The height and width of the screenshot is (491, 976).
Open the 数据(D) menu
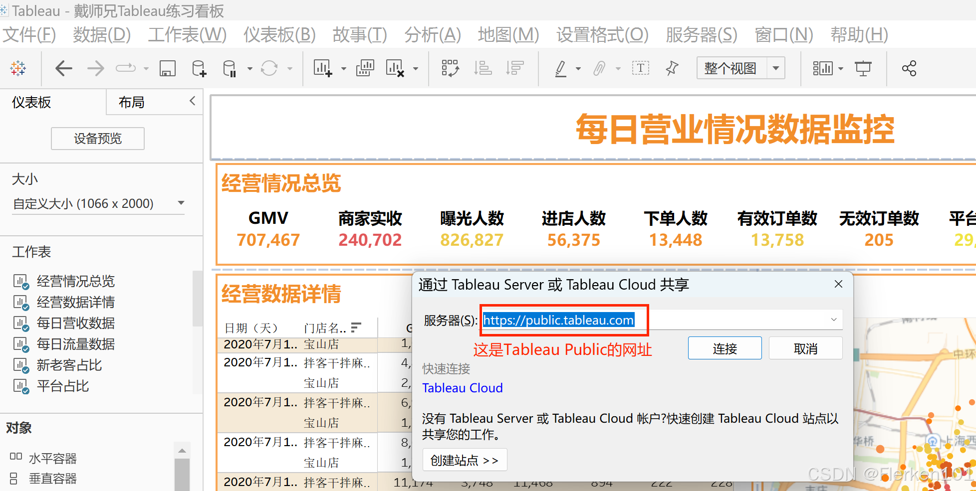(x=102, y=35)
